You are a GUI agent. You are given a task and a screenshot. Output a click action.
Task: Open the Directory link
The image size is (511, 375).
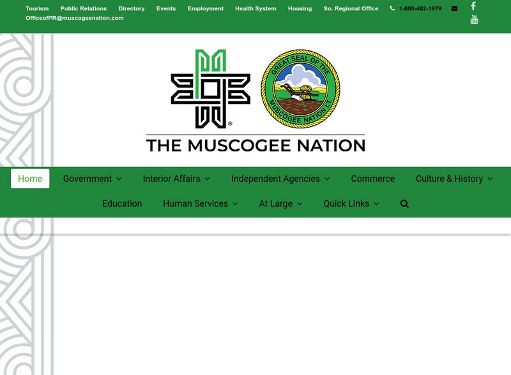pos(132,8)
